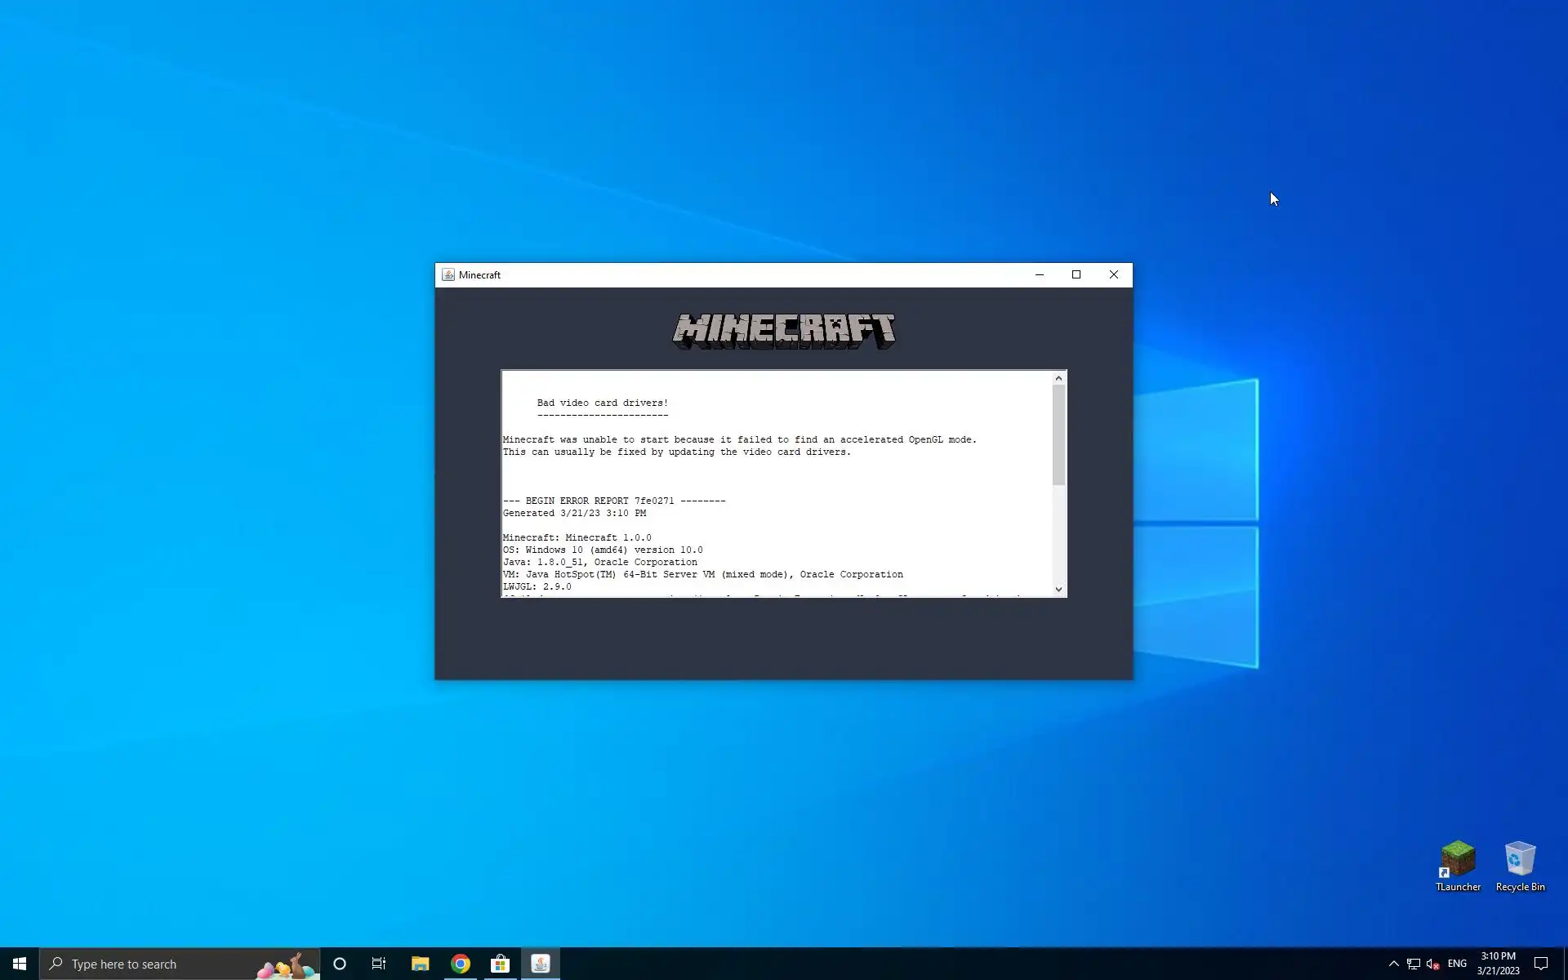Viewport: 1568px width, 980px height.
Task: Open Task View from the taskbar
Action: click(x=379, y=964)
